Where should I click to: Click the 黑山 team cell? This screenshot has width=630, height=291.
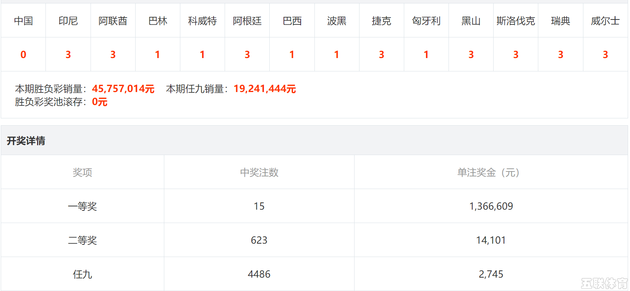(471, 21)
